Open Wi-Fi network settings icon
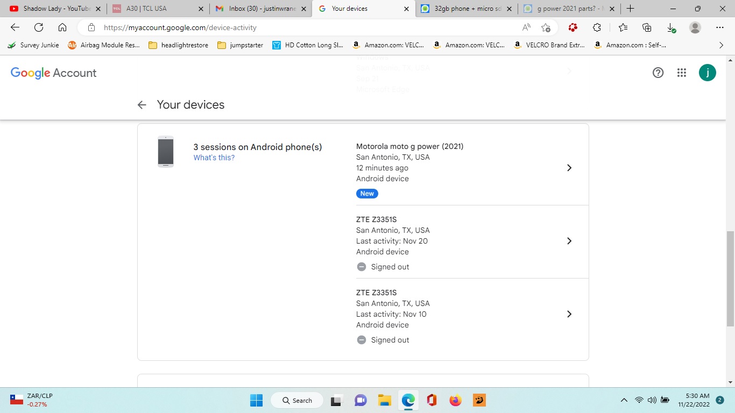 639,400
